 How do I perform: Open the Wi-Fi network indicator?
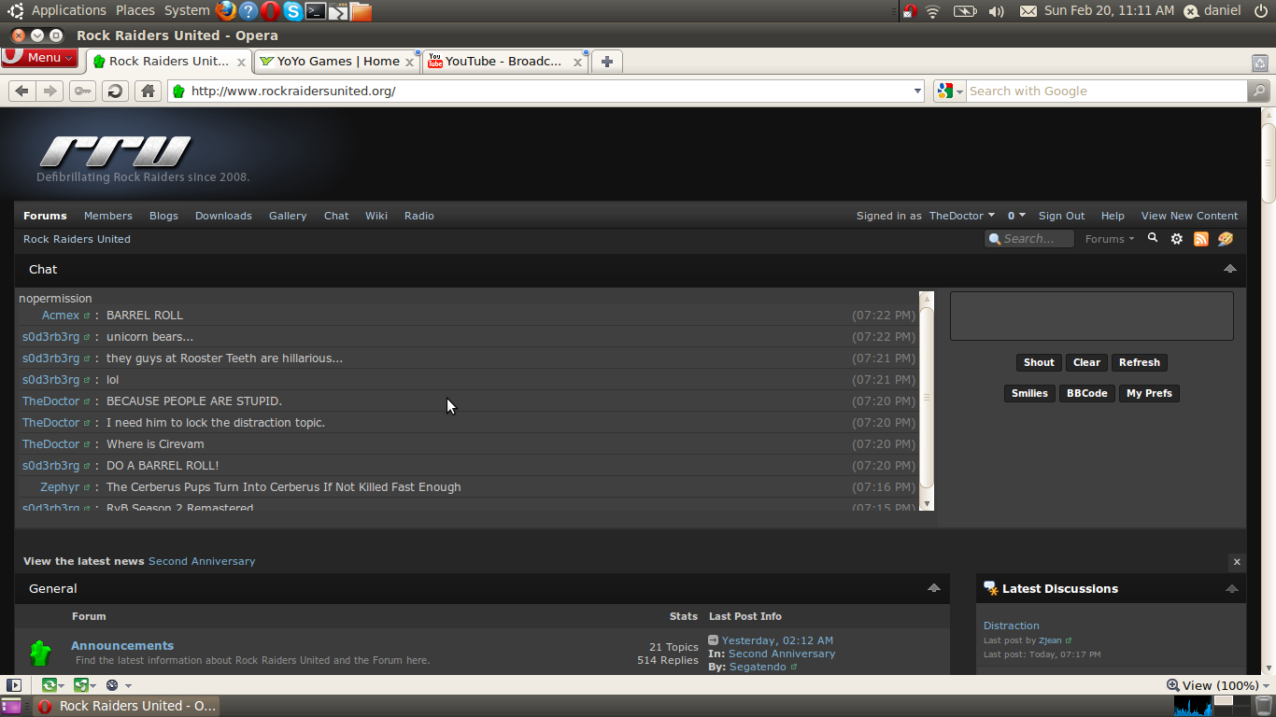(x=932, y=11)
